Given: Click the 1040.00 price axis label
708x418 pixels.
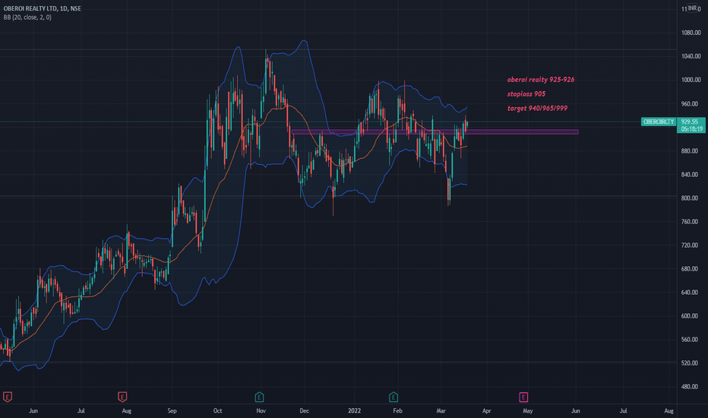Looking at the screenshot, I should coord(691,56).
